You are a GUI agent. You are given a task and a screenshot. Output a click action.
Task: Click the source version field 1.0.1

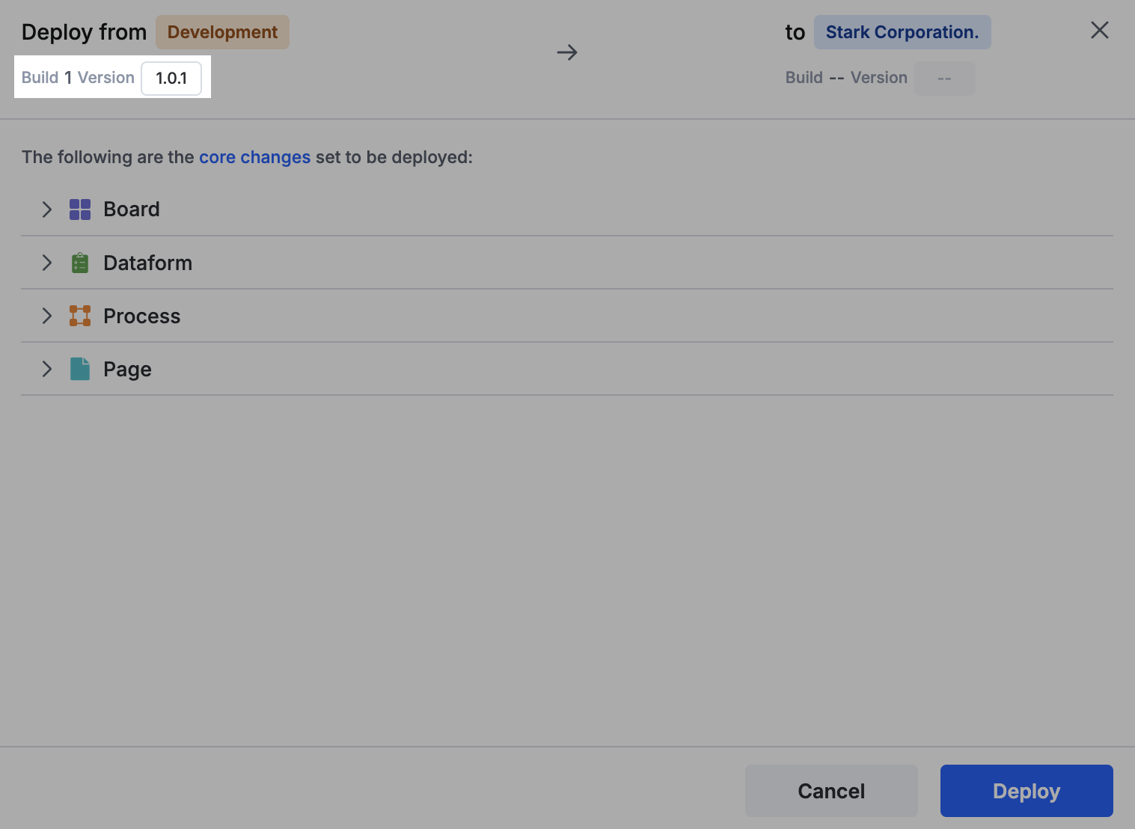click(171, 79)
